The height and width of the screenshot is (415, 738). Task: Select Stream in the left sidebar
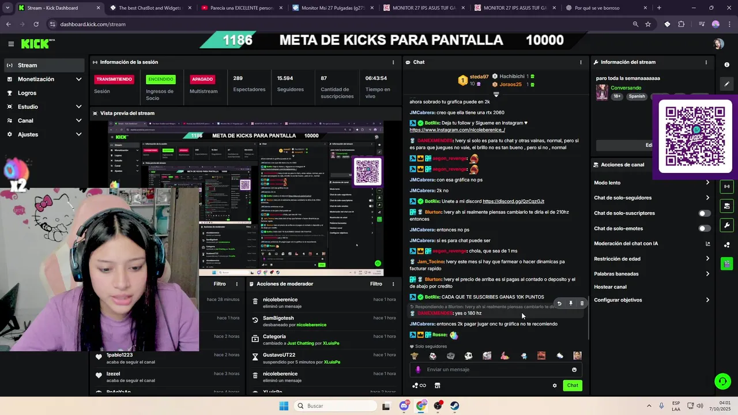(44, 65)
